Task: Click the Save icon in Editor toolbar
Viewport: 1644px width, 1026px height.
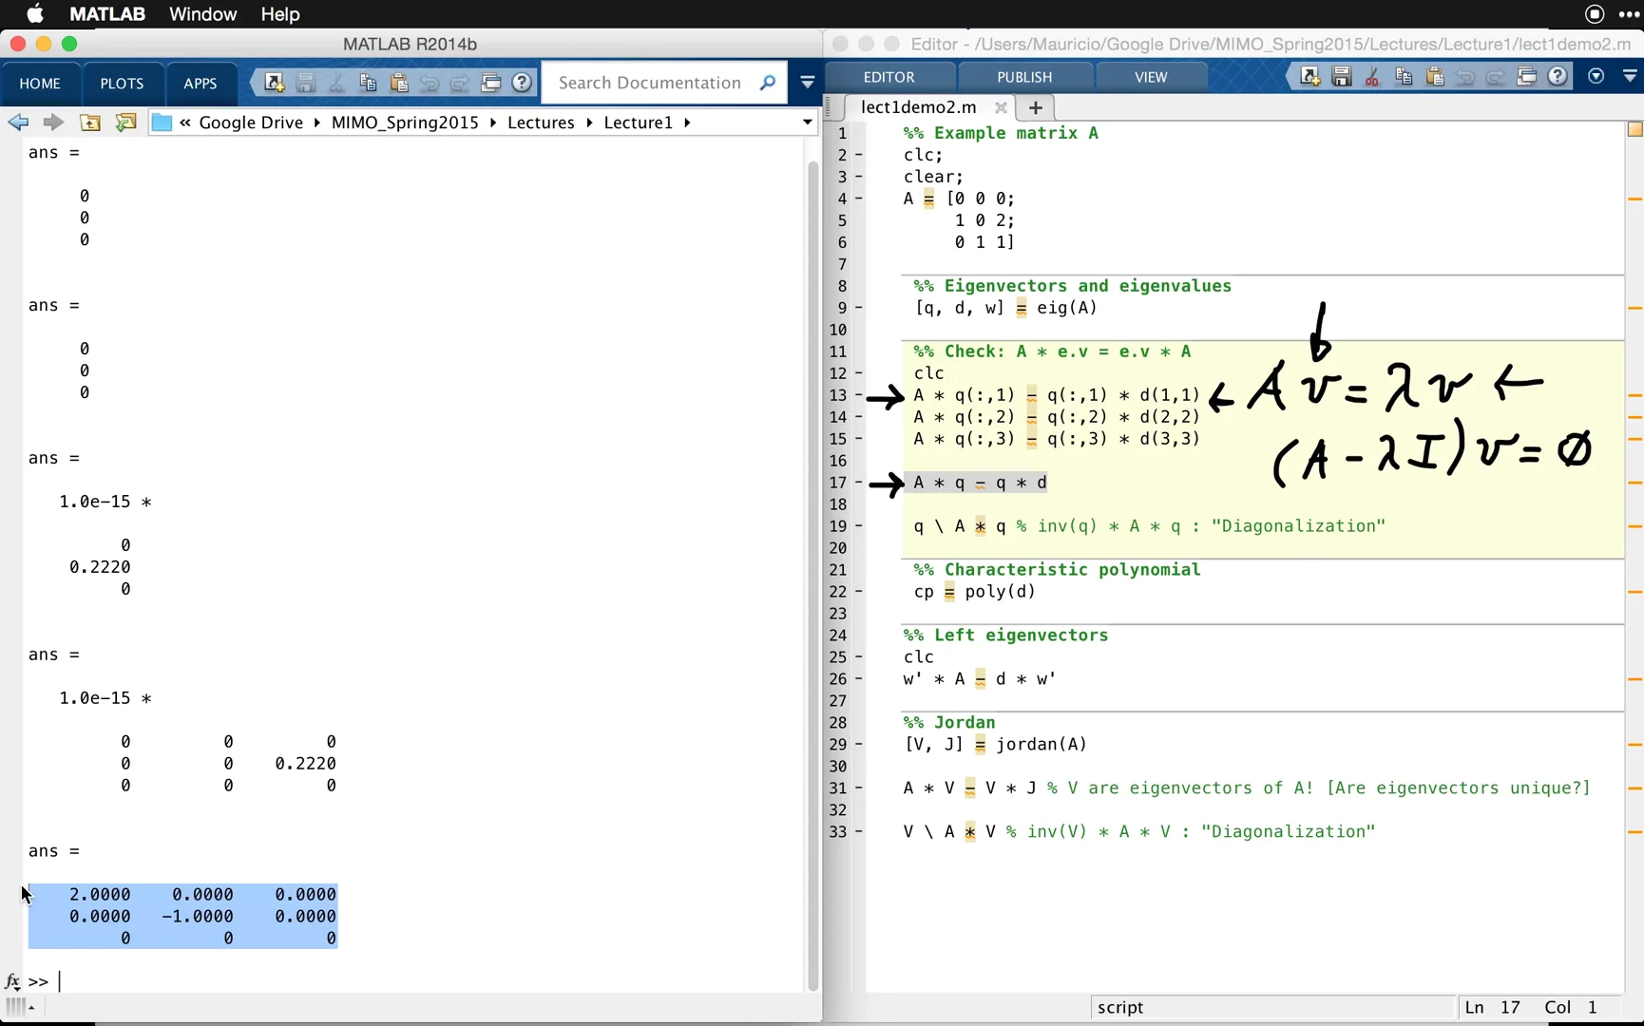Action: tap(1341, 77)
